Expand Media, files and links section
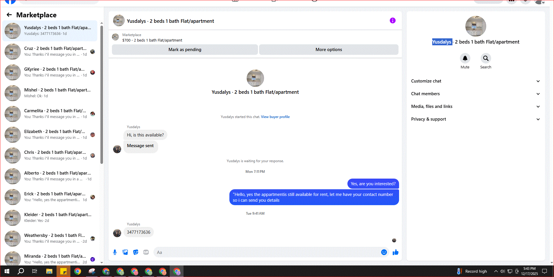 tap(476, 106)
